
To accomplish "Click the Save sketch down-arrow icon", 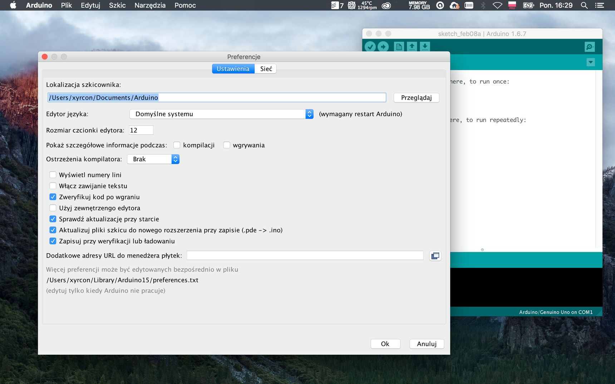I will [425, 46].
